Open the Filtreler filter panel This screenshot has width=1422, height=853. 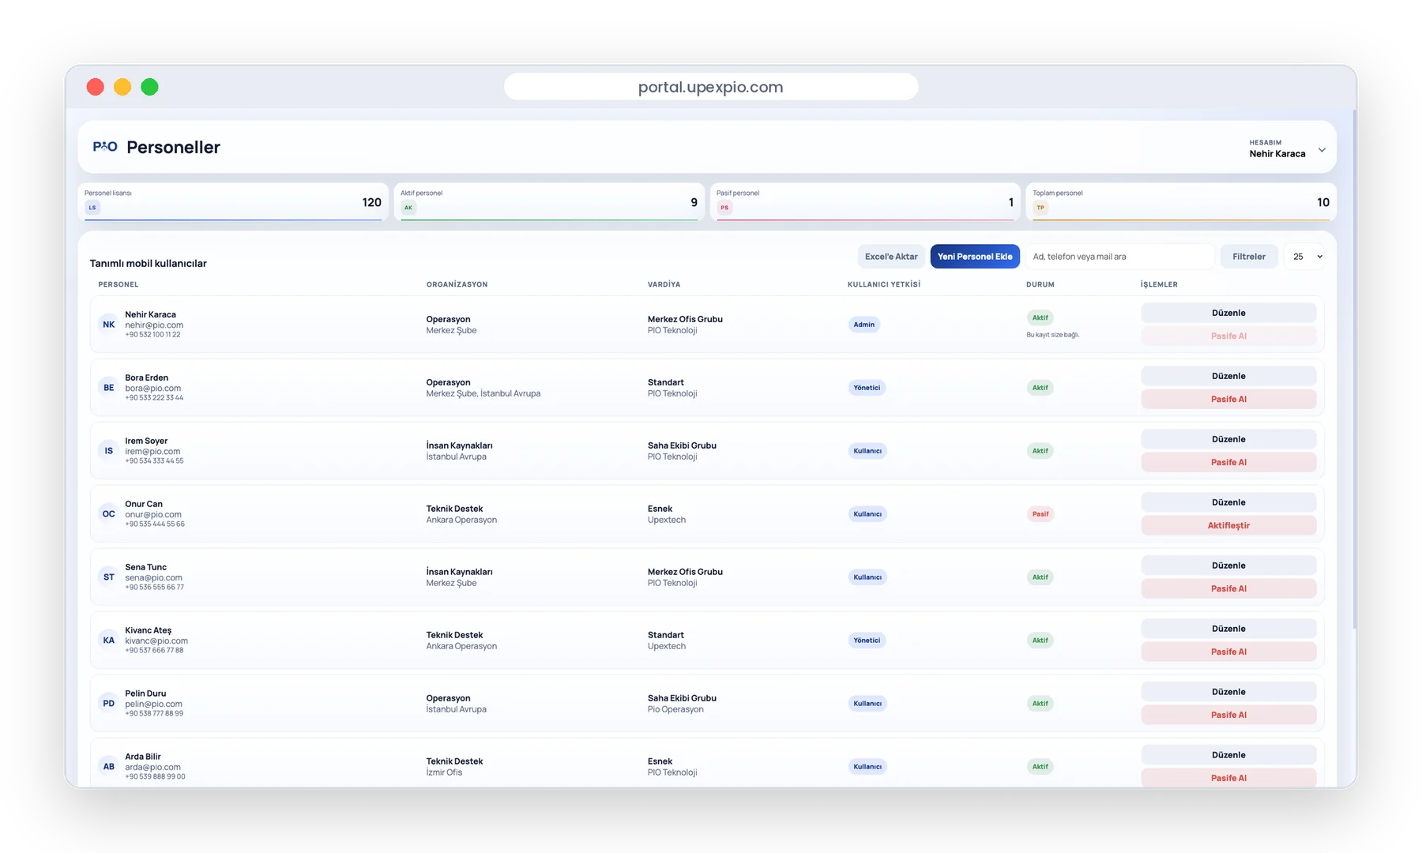tap(1249, 257)
